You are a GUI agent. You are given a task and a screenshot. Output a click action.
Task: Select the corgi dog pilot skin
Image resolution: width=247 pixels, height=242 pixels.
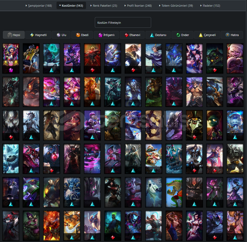point(154,159)
